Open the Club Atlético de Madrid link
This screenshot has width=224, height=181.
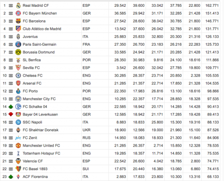click(x=41, y=29)
